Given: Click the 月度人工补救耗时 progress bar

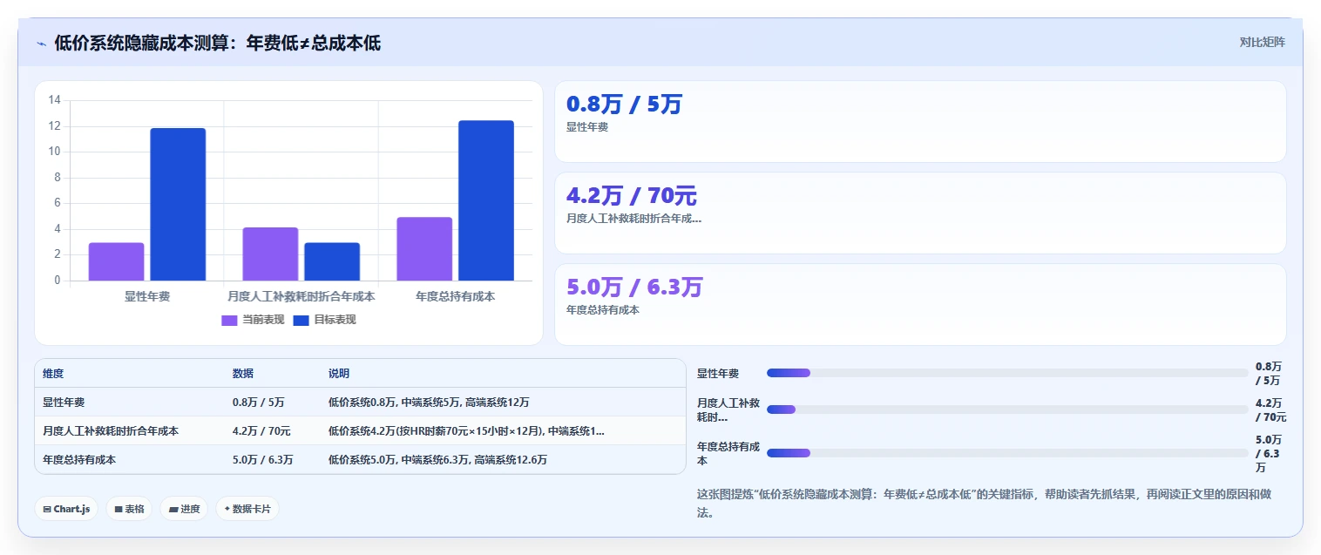Looking at the screenshot, I should tap(1007, 409).
